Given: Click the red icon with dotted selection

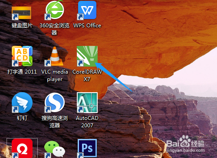Looking at the screenshot, I should click(22, 148).
